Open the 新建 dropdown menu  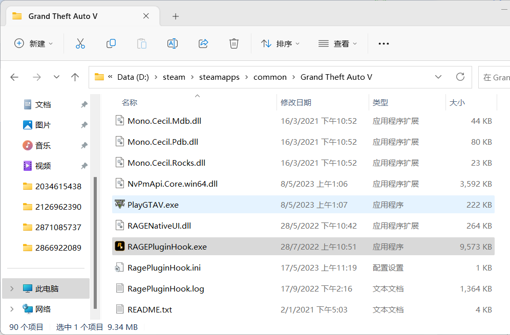34,43
